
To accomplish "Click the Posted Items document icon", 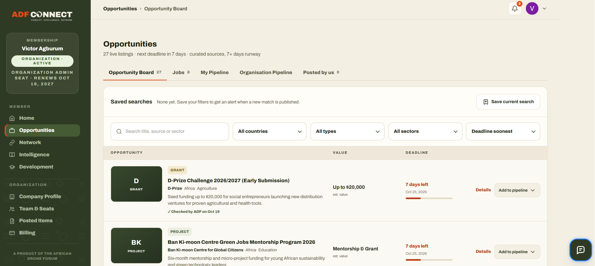I will point(12,221).
